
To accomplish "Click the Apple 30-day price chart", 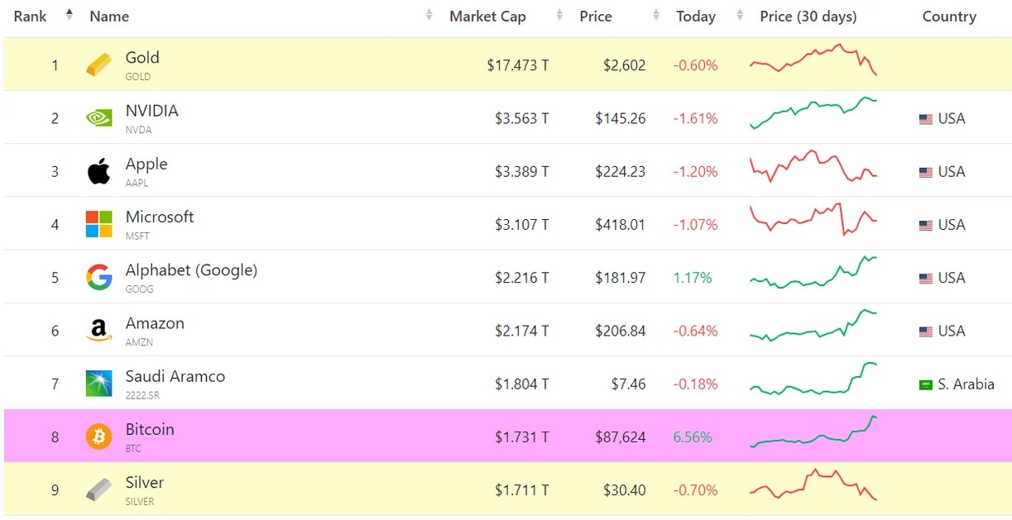I will pos(813,166).
